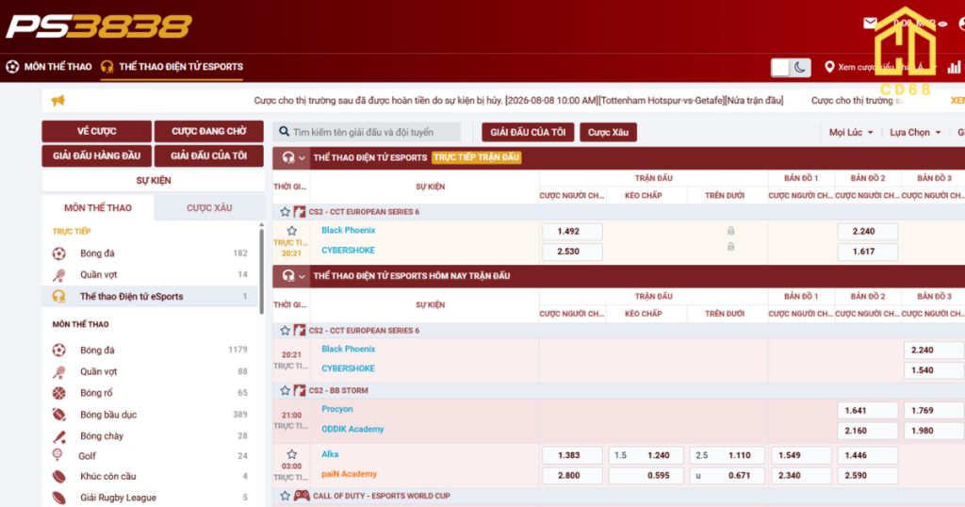Screen dimensions: 965x507
Task: Open the Lựa Chọn dropdown
Action: pyautogui.click(x=915, y=132)
